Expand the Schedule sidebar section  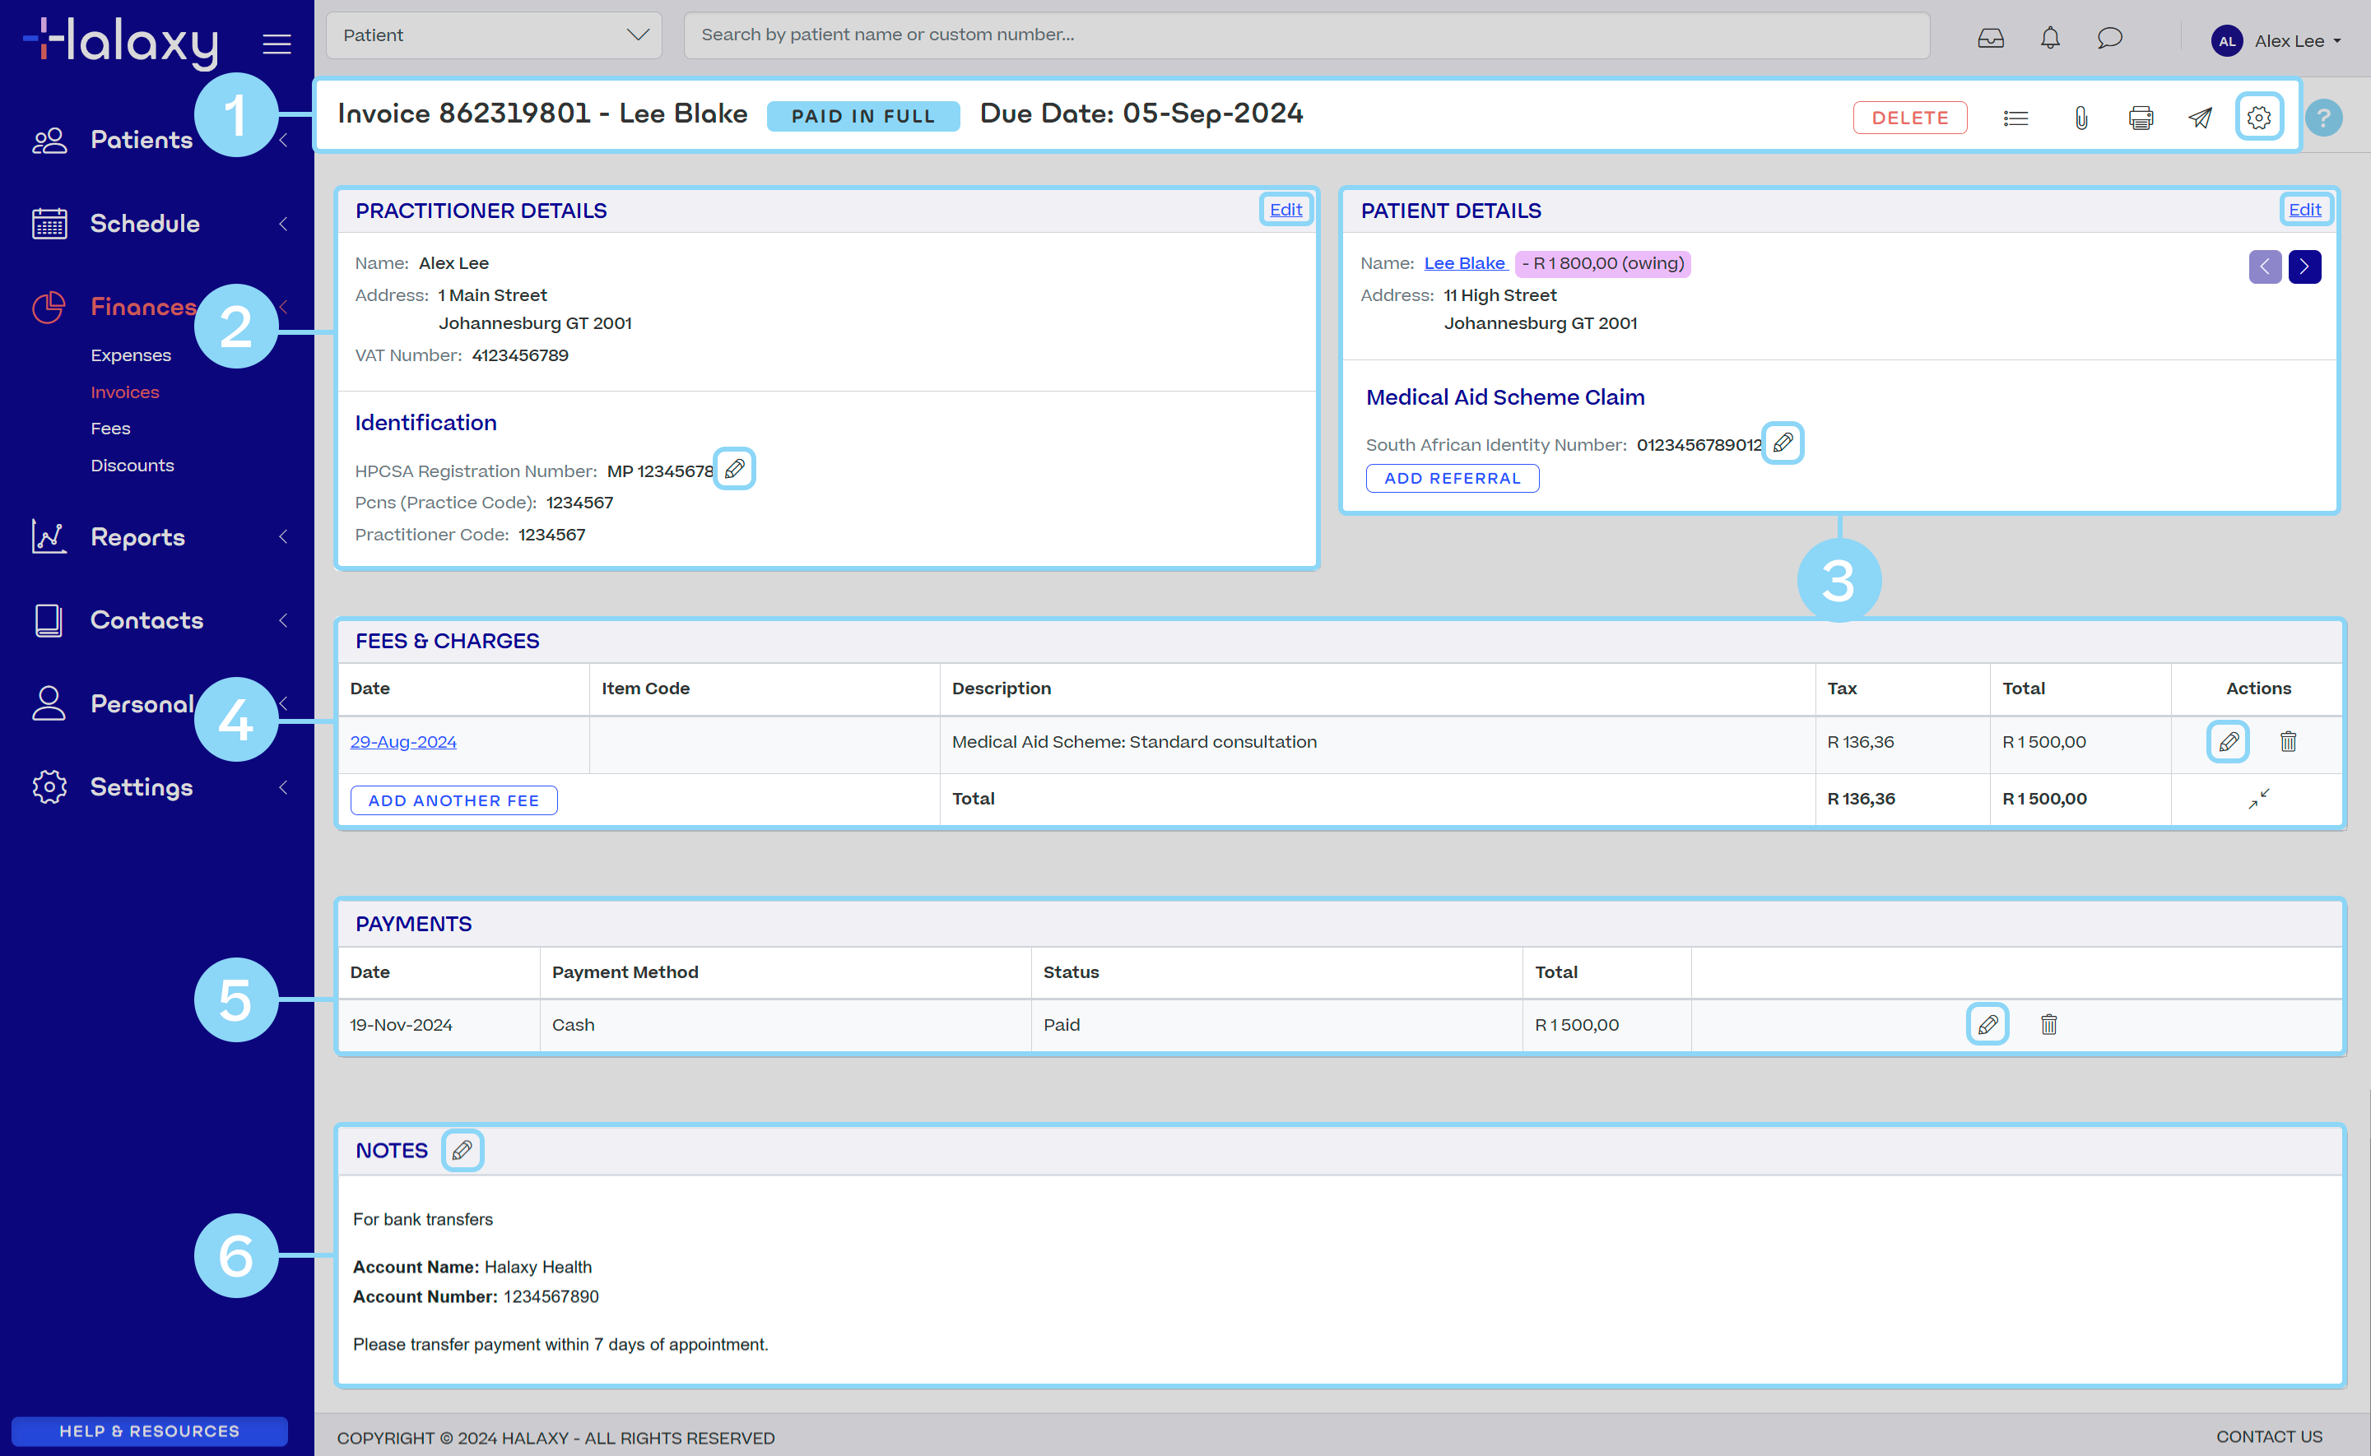[x=283, y=224]
